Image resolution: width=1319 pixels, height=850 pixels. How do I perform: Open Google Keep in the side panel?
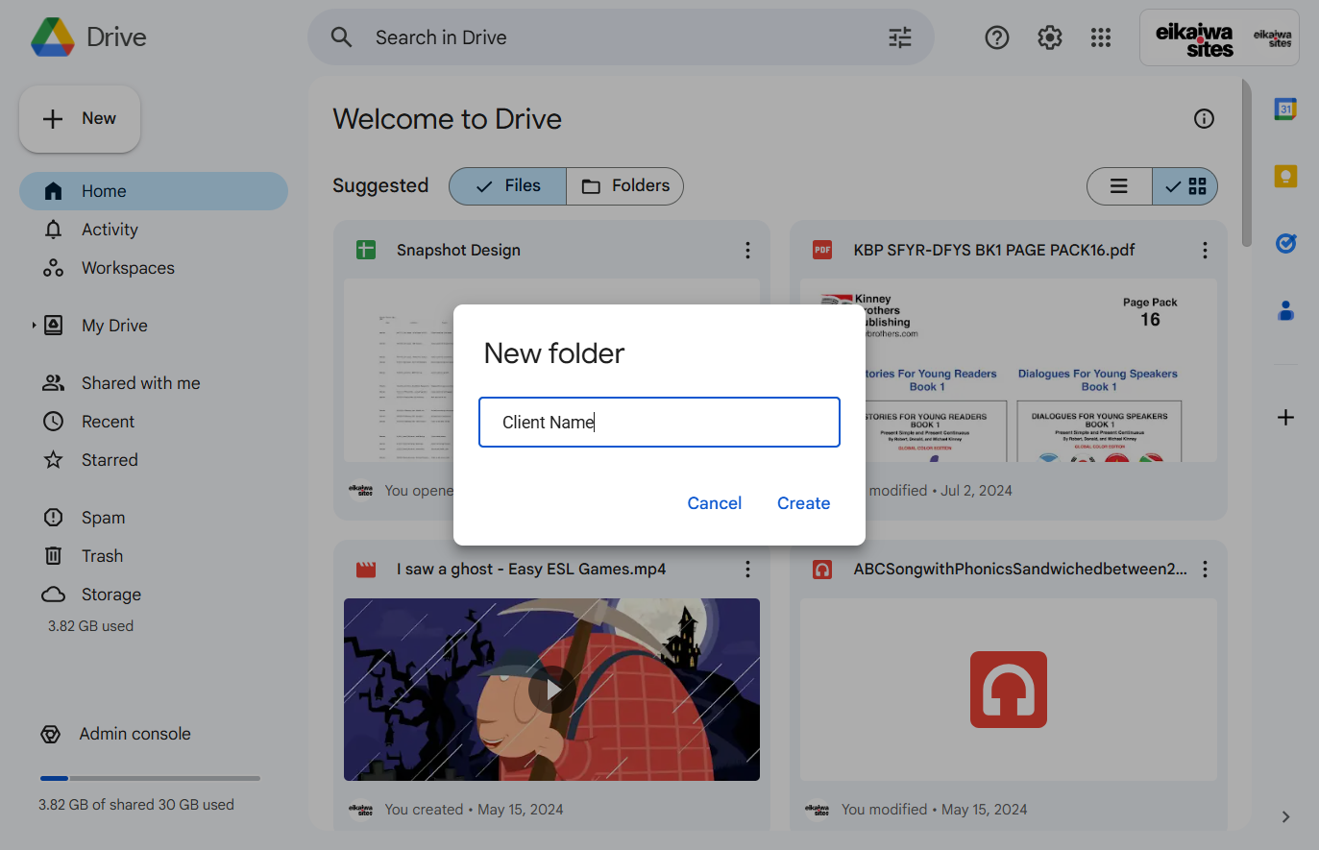pos(1285,176)
